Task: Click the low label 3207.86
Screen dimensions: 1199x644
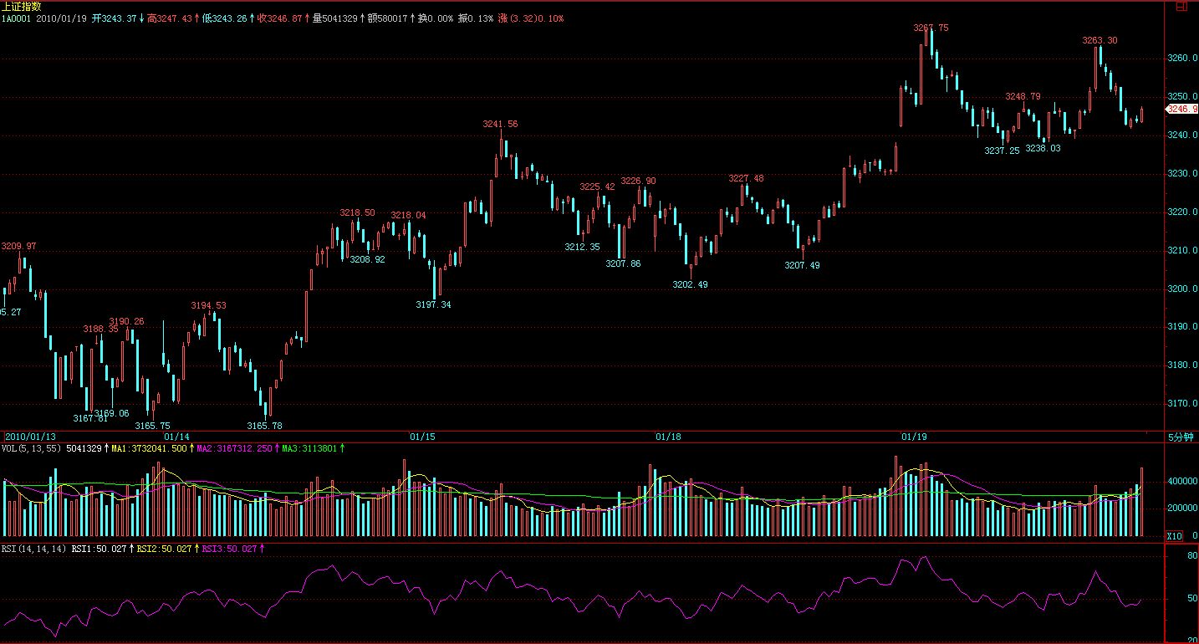Action: click(x=623, y=263)
